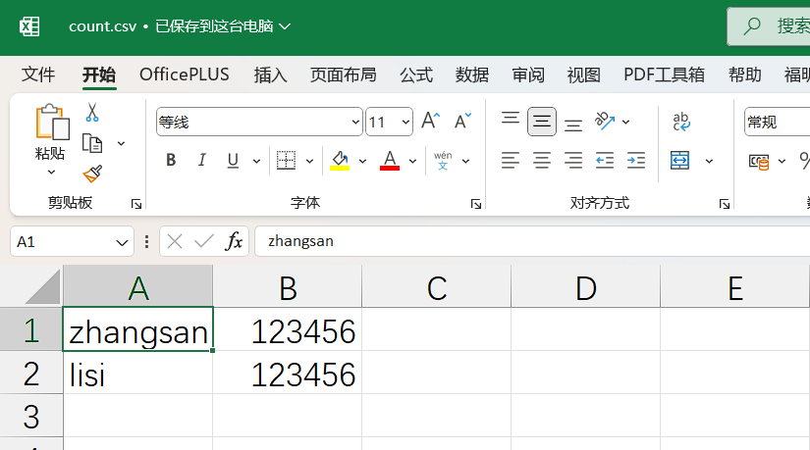This screenshot has height=450, width=810.
Task: Click the accounting number format icon
Action: [759, 162]
